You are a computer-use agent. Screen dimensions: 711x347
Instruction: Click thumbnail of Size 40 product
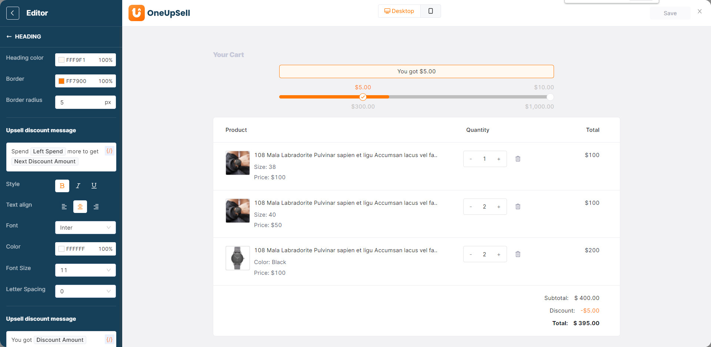click(238, 211)
